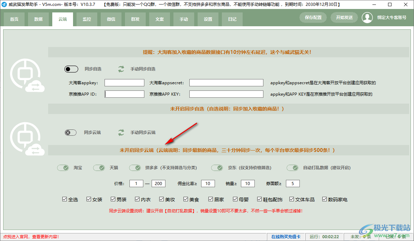Switch to the 微信 tab
This screenshot has width=414, height=241.
point(111,19)
